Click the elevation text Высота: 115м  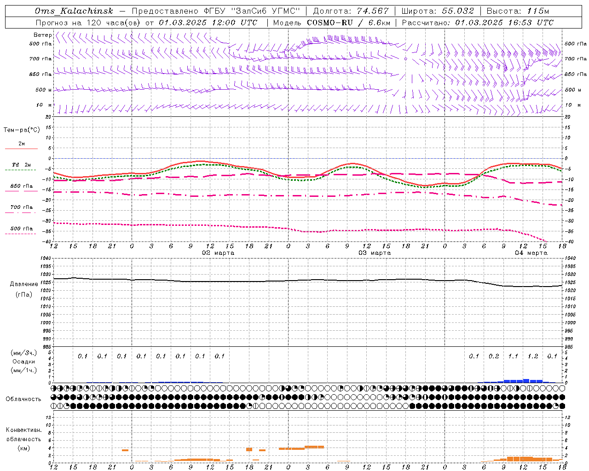point(518,11)
